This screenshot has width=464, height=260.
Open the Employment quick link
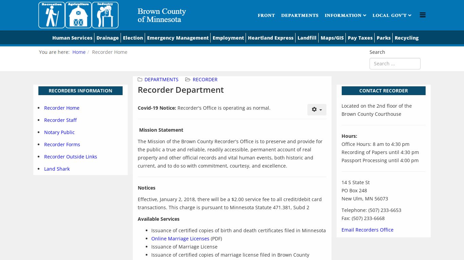pos(228,38)
